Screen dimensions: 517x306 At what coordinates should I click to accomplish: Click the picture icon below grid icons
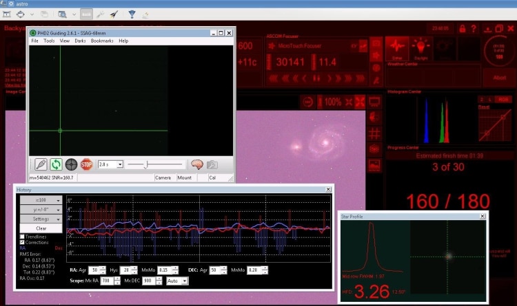tap(374, 165)
